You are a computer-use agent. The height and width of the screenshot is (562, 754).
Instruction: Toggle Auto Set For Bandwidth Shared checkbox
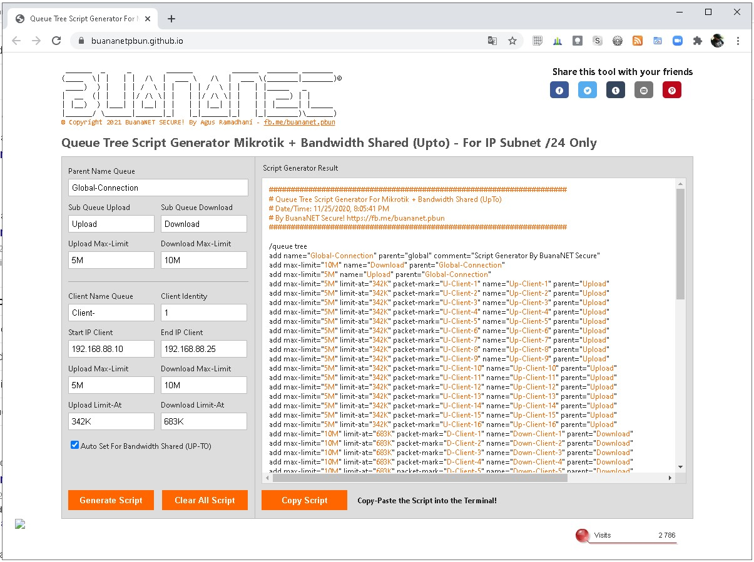pos(75,446)
